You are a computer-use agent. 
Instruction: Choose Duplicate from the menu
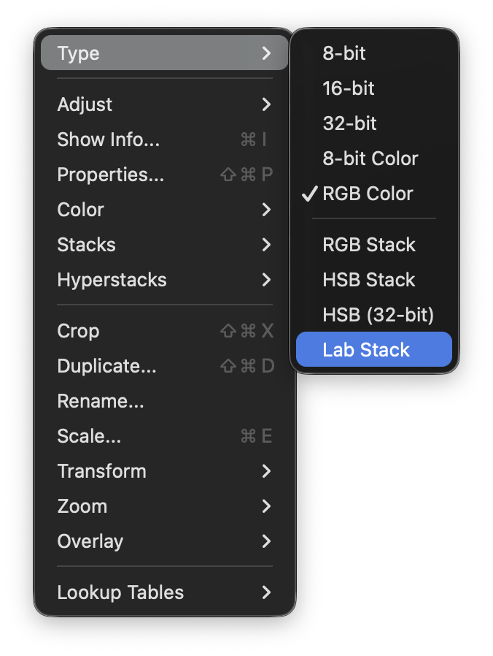click(x=106, y=366)
